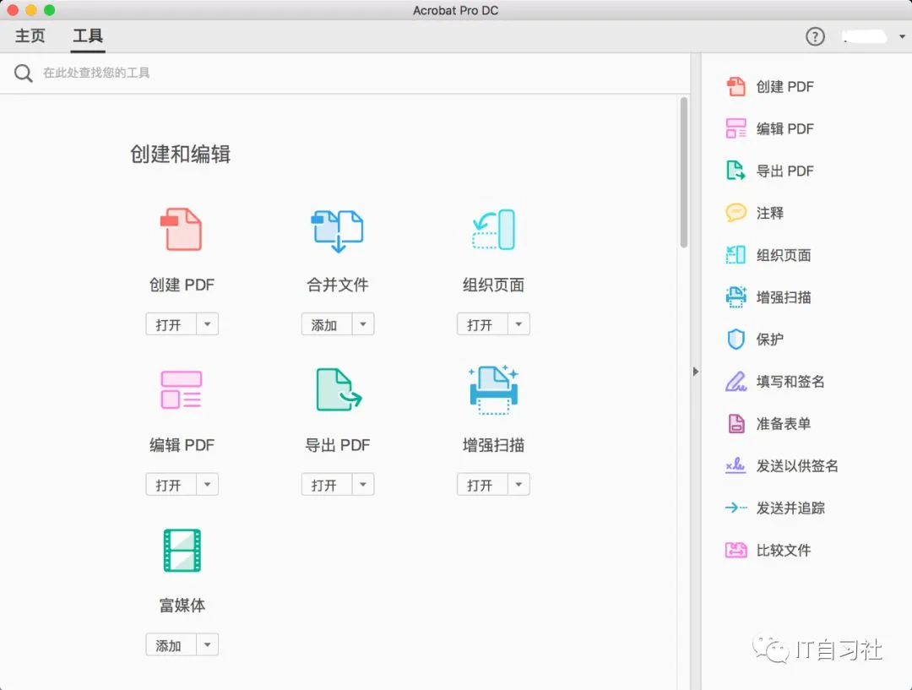
Task: Select 增强扫描 icon in right sidebar
Action: click(736, 297)
